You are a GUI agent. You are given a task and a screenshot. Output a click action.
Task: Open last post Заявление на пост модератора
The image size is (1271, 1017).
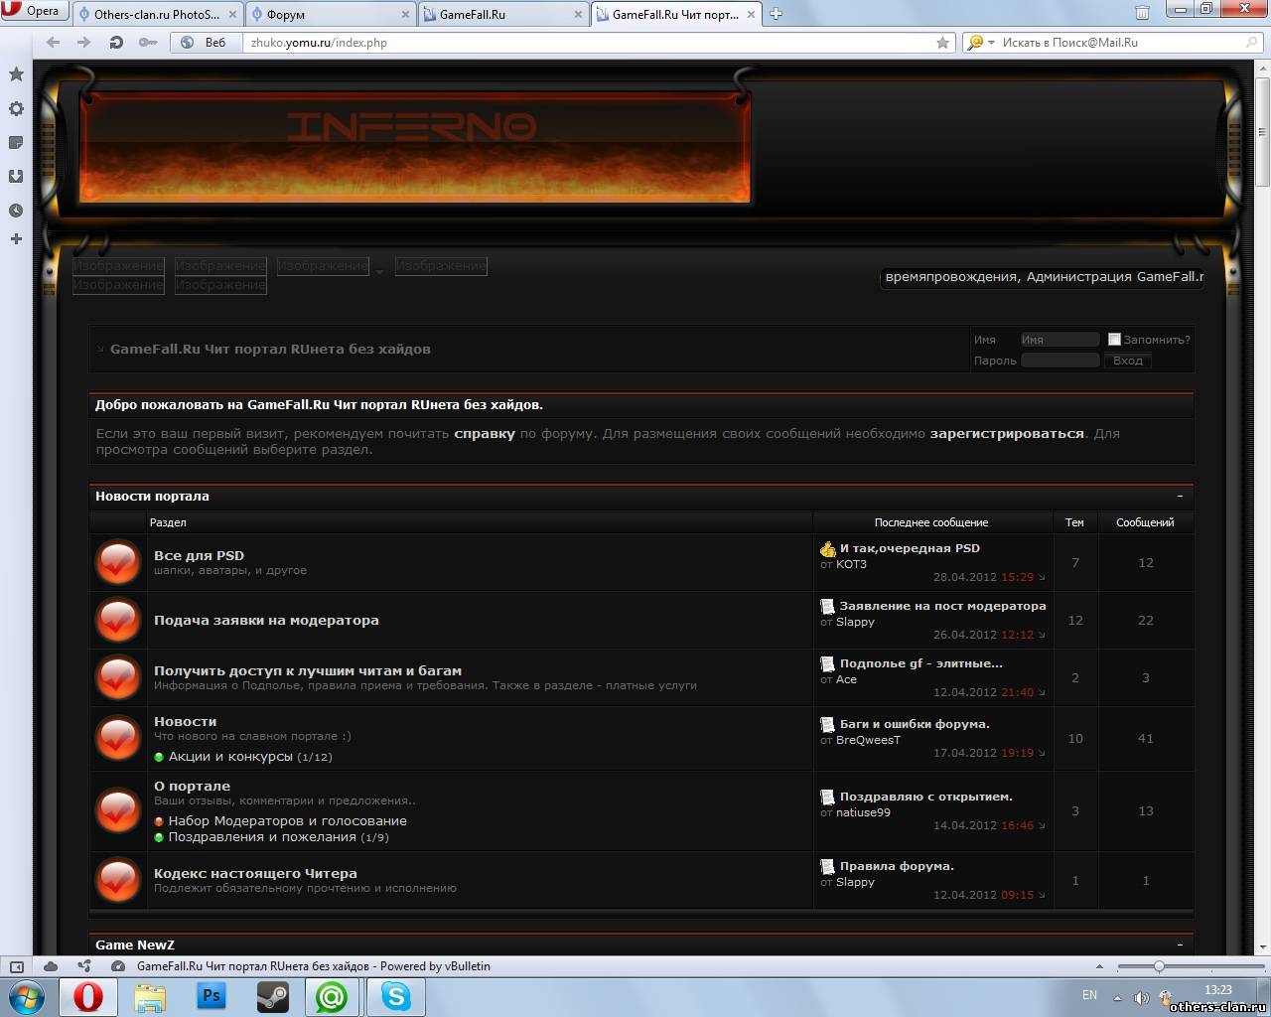click(x=942, y=606)
